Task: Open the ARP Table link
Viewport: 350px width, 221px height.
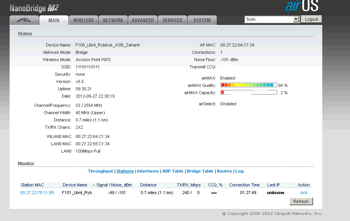Action: click(x=173, y=171)
